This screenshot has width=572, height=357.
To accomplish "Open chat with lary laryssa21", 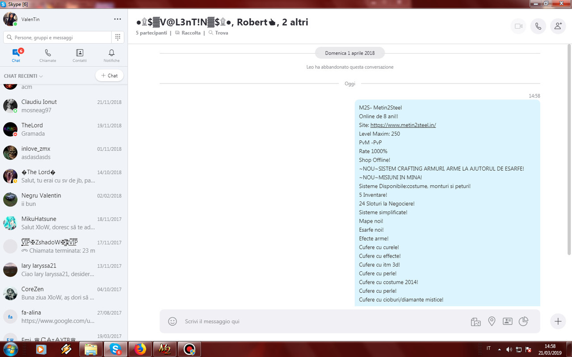I will point(64,270).
